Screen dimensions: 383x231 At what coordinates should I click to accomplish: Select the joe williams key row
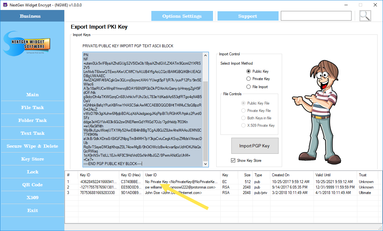(222, 187)
